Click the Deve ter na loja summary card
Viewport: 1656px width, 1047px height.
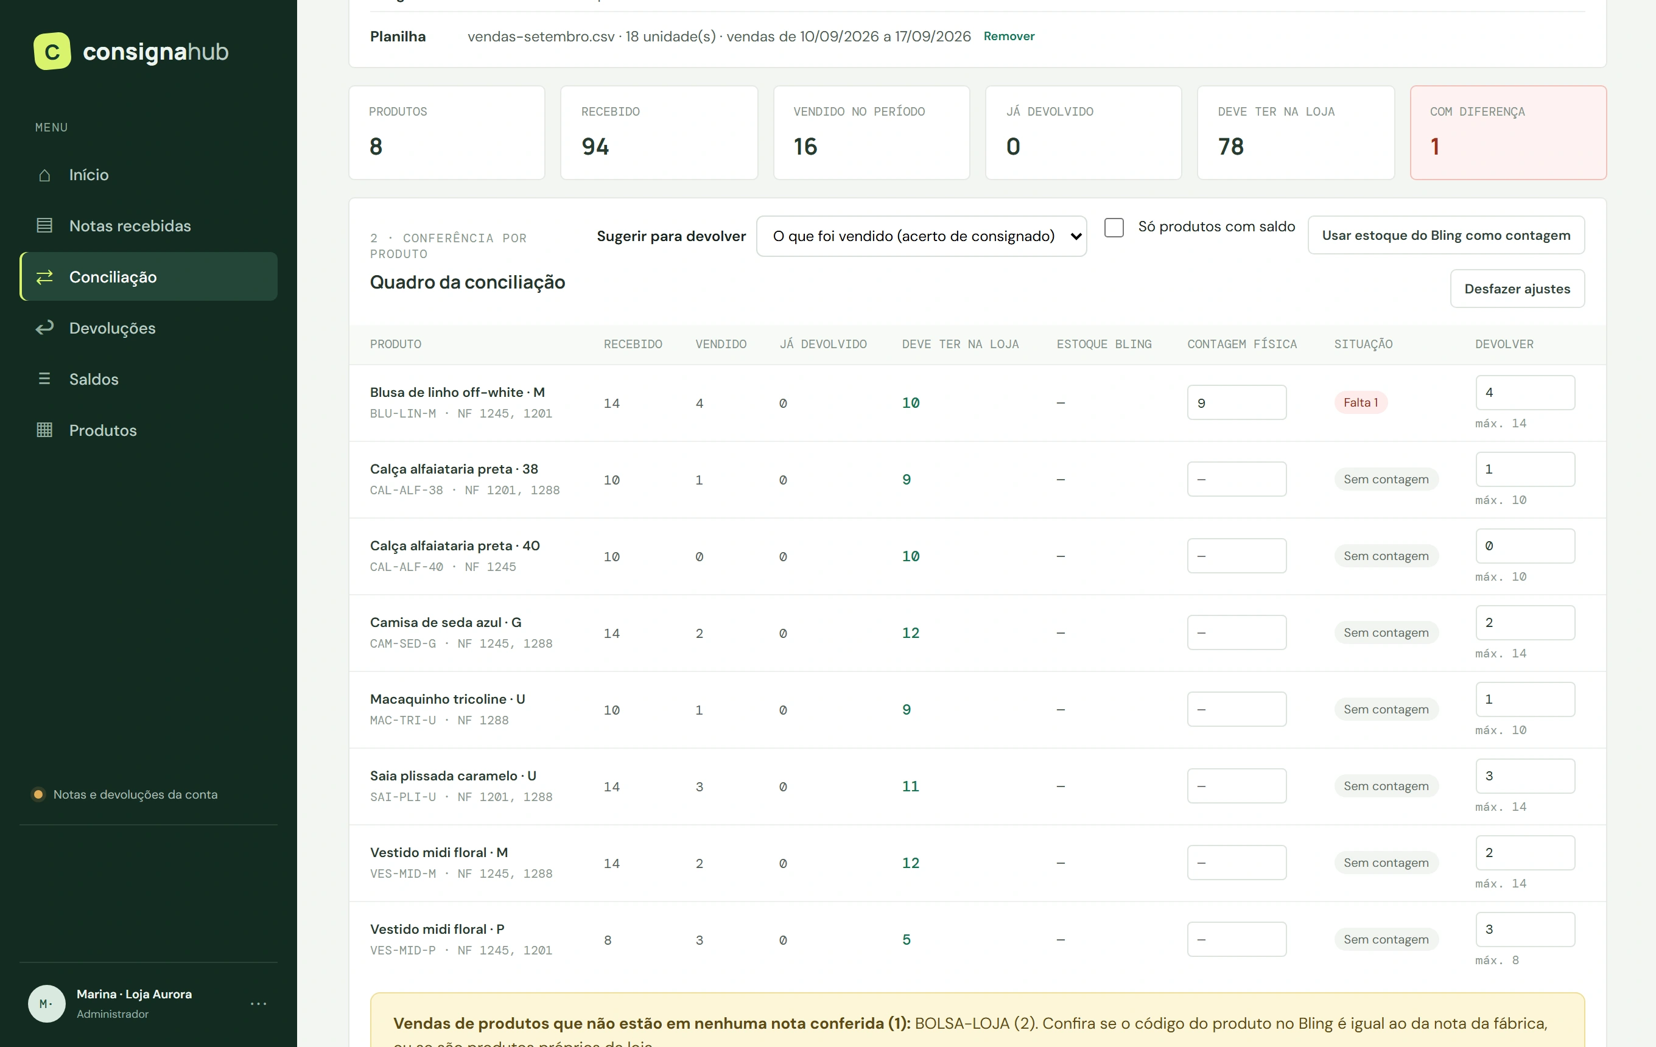point(1296,133)
